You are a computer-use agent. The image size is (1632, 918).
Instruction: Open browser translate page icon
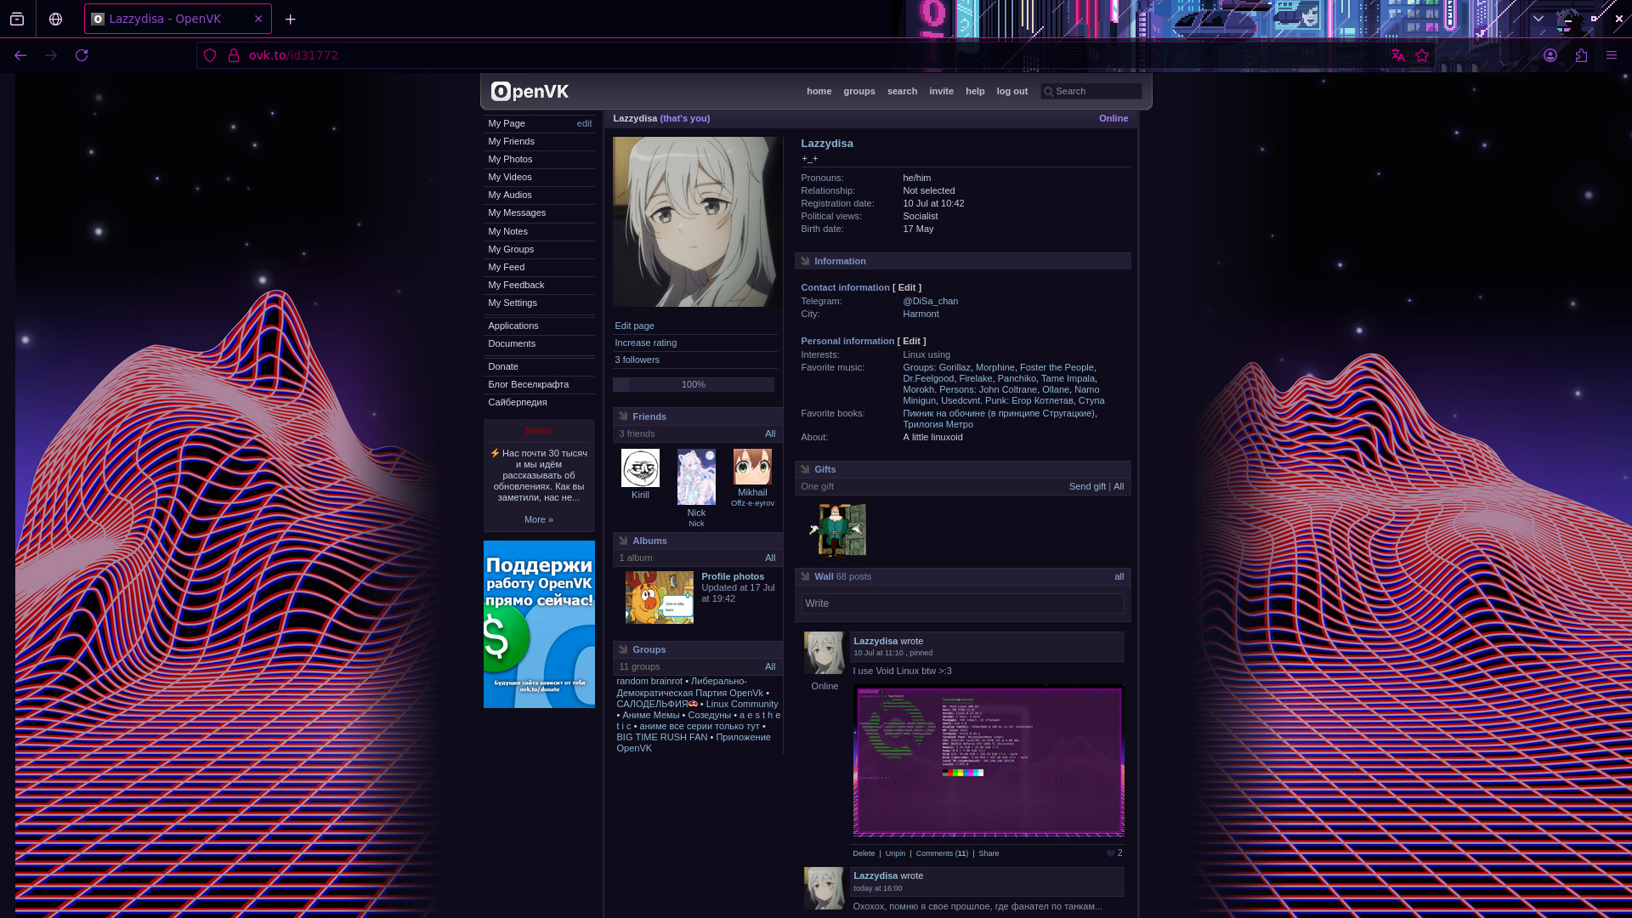click(1397, 55)
